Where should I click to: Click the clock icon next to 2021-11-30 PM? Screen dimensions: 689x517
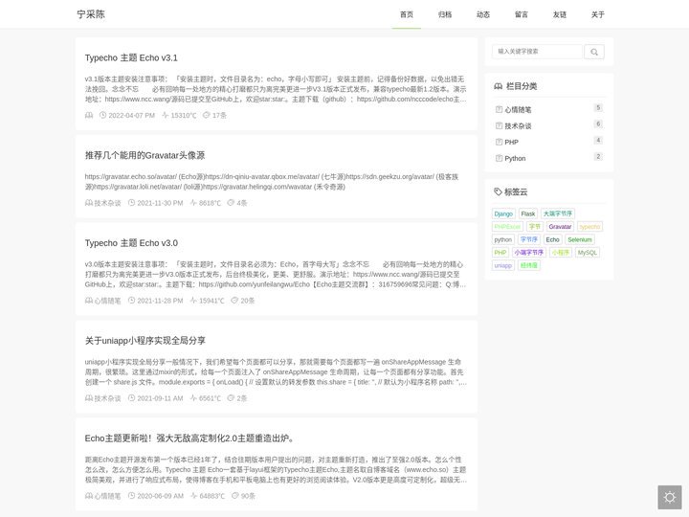131,203
